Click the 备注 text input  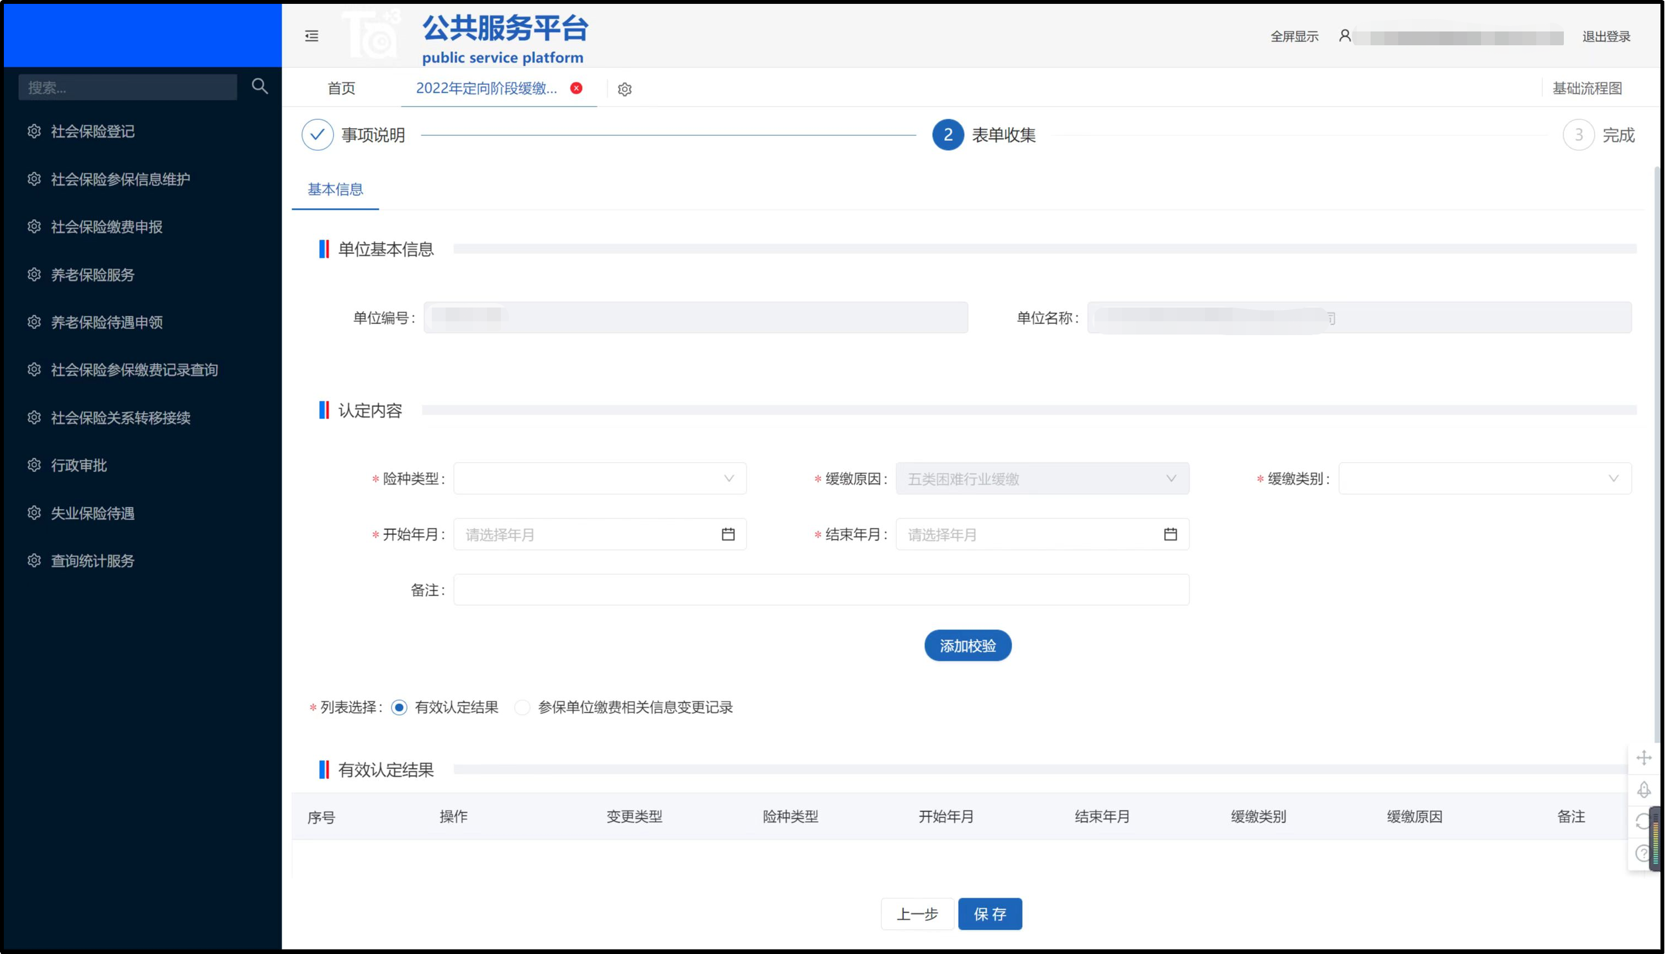(821, 590)
